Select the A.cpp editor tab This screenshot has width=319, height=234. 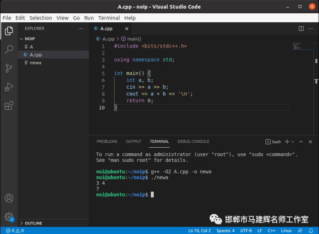pyautogui.click(x=110, y=28)
